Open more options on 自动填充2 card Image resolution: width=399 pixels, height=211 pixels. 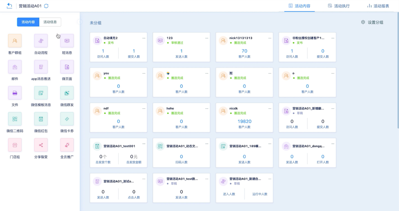(x=144, y=38)
